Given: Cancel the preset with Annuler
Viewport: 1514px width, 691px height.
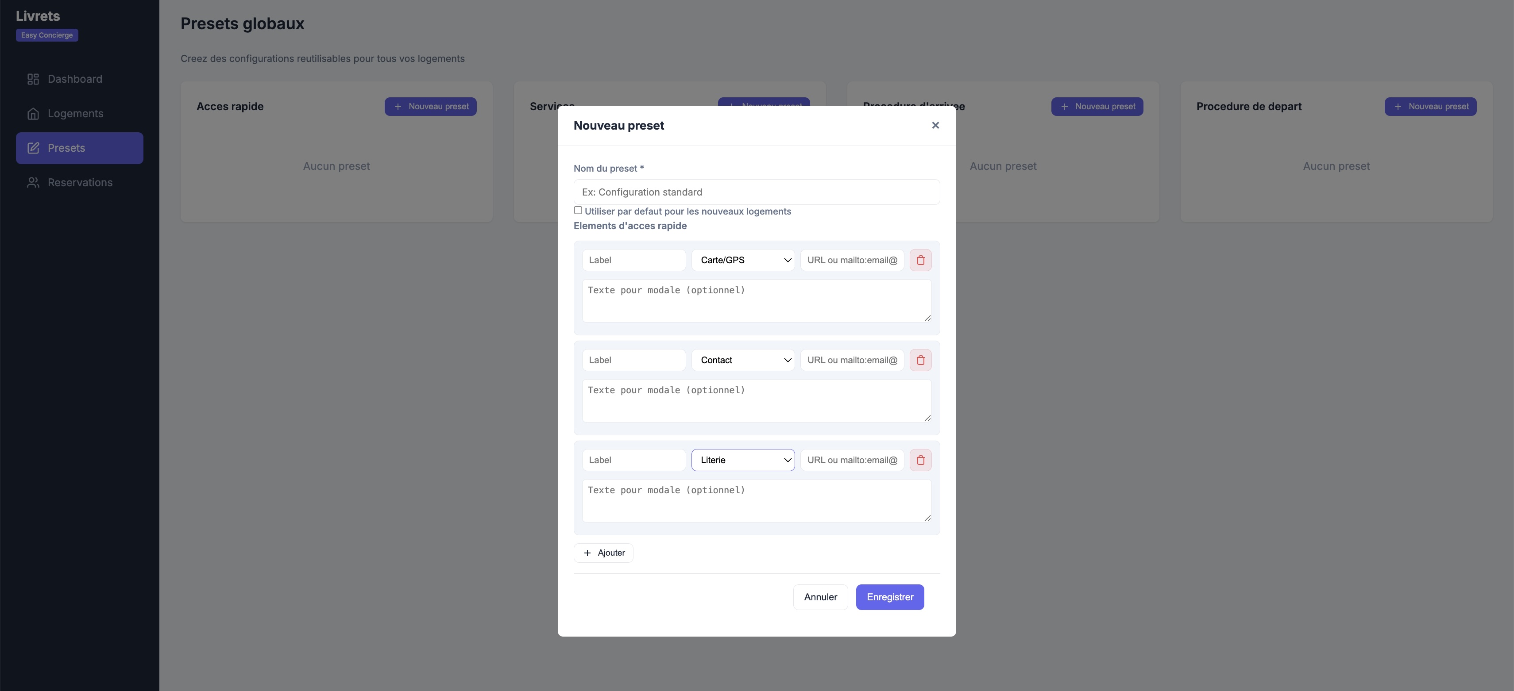Looking at the screenshot, I should pyautogui.click(x=820, y=597).
